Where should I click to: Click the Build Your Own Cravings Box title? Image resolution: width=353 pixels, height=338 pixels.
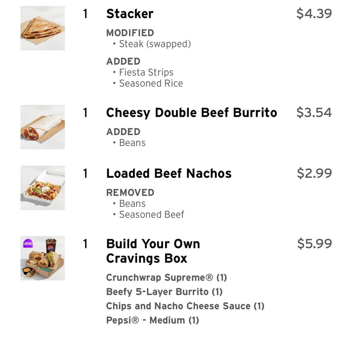[x=153, y=251]
